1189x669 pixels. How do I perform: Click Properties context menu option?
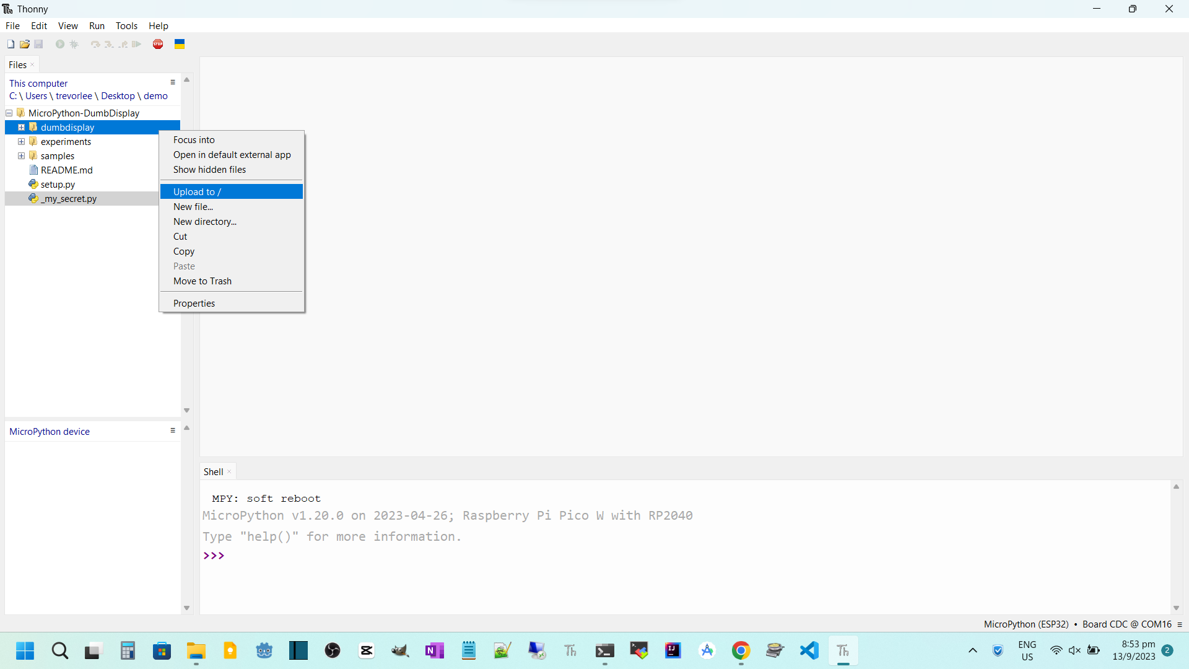click(194, 303)
